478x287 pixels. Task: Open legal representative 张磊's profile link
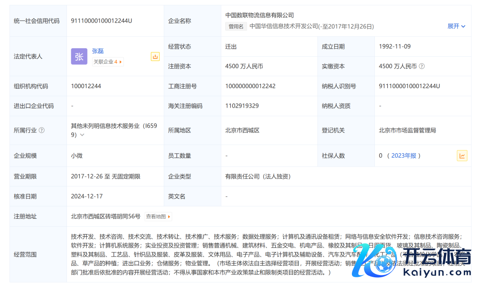pyautogui.click(x=98, y=51)
